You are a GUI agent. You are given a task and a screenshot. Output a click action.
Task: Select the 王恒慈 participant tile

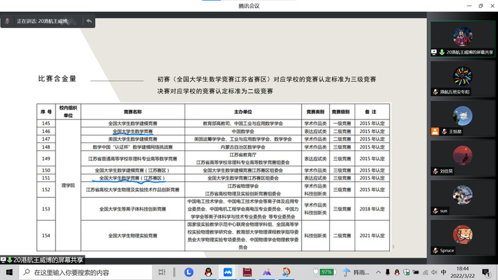(x=462, y=119)
